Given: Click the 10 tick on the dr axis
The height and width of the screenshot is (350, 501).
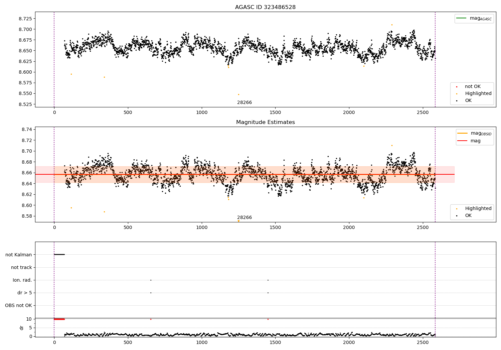Looking at the screenshot, I should coord(29,319).
